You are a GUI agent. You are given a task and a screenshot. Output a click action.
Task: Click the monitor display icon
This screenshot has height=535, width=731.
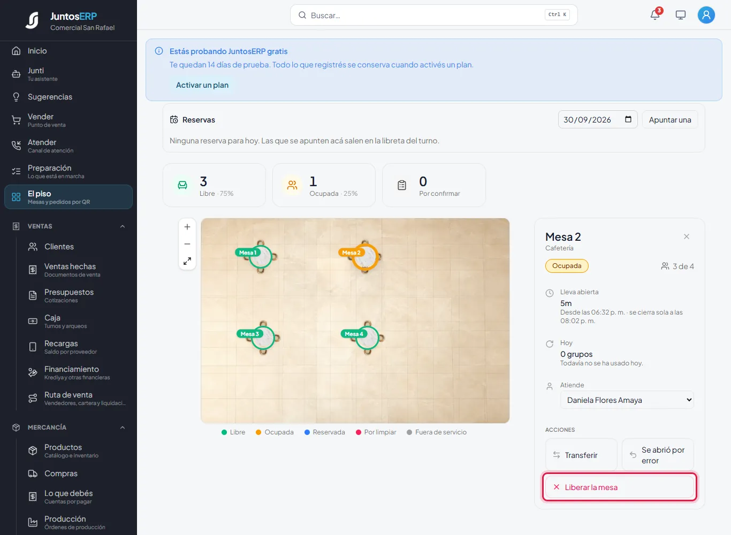pyautogui.click(x=681, y=15)
